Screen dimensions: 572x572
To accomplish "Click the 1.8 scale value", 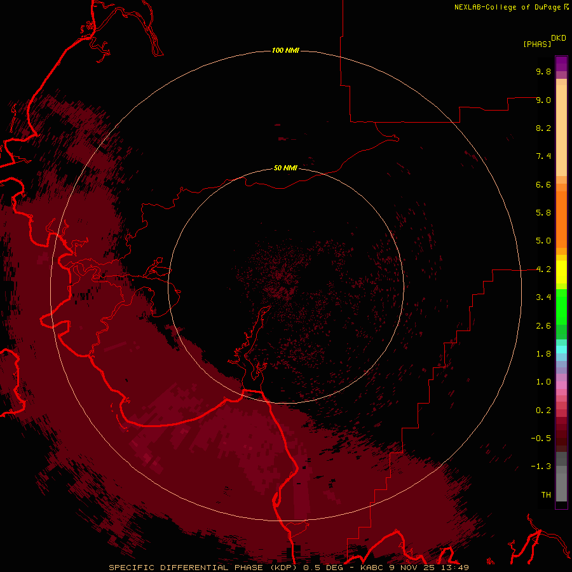I will point(543,354).
